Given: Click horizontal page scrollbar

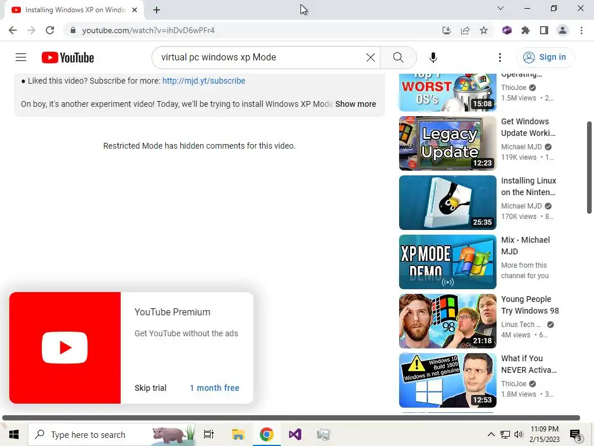Looking at the screenshot, I should click(x=291, y=418).
